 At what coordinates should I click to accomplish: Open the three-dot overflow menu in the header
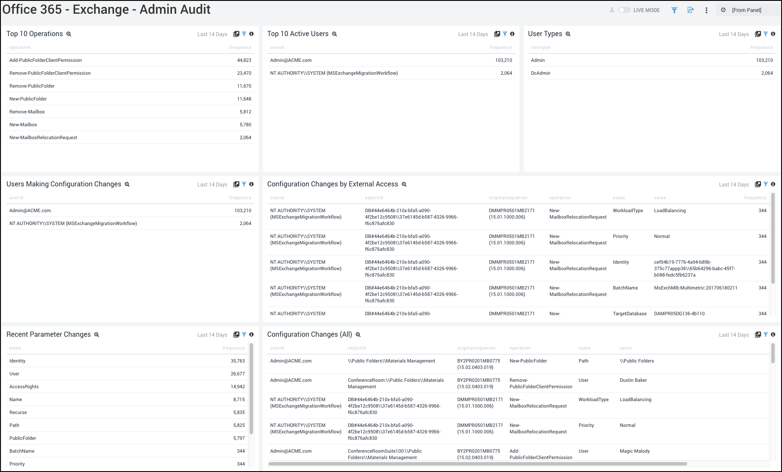(x=707, y=10)
